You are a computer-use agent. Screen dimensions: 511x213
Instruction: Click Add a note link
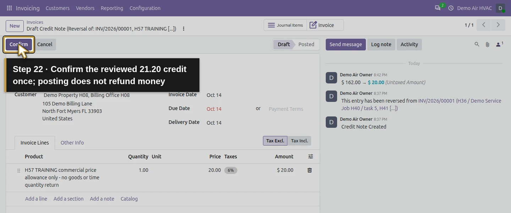pyautogui.click(x=102, y=199)
